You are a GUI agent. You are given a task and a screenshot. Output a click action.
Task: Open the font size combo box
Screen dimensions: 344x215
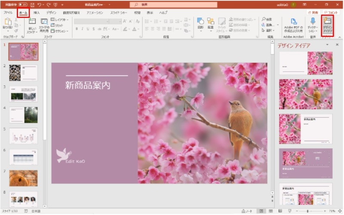pyautogui.click(x=115, y=21)
